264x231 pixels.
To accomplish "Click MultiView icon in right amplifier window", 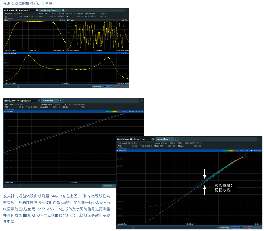I will tap(131, 139).
